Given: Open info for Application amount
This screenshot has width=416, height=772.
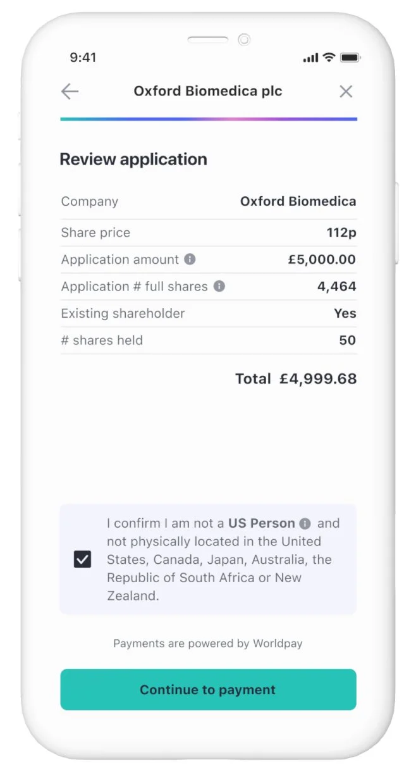Looking at the screenshot, I should coord(190,259).
